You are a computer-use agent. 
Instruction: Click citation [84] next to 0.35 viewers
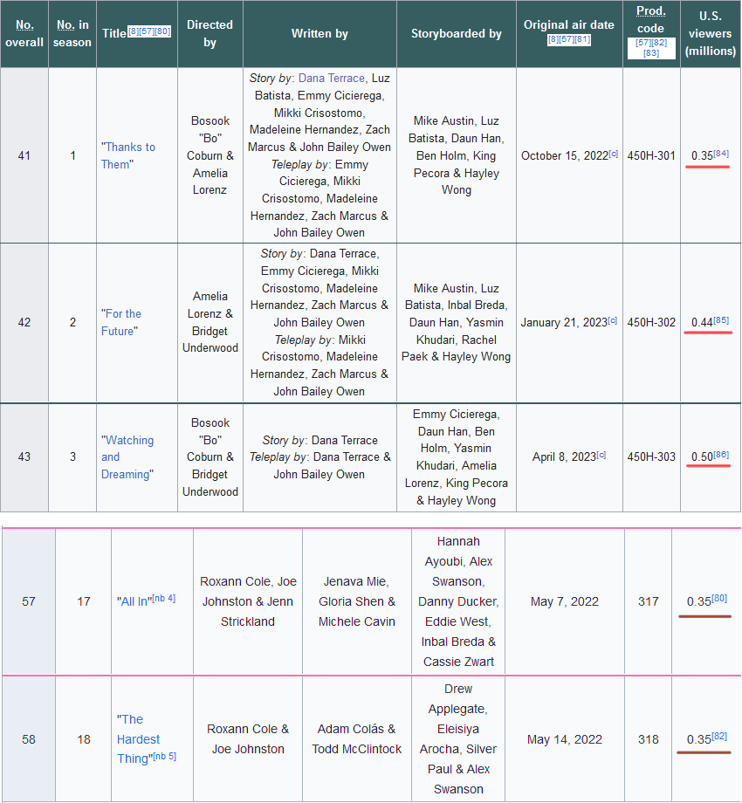[x=721, y=153]
